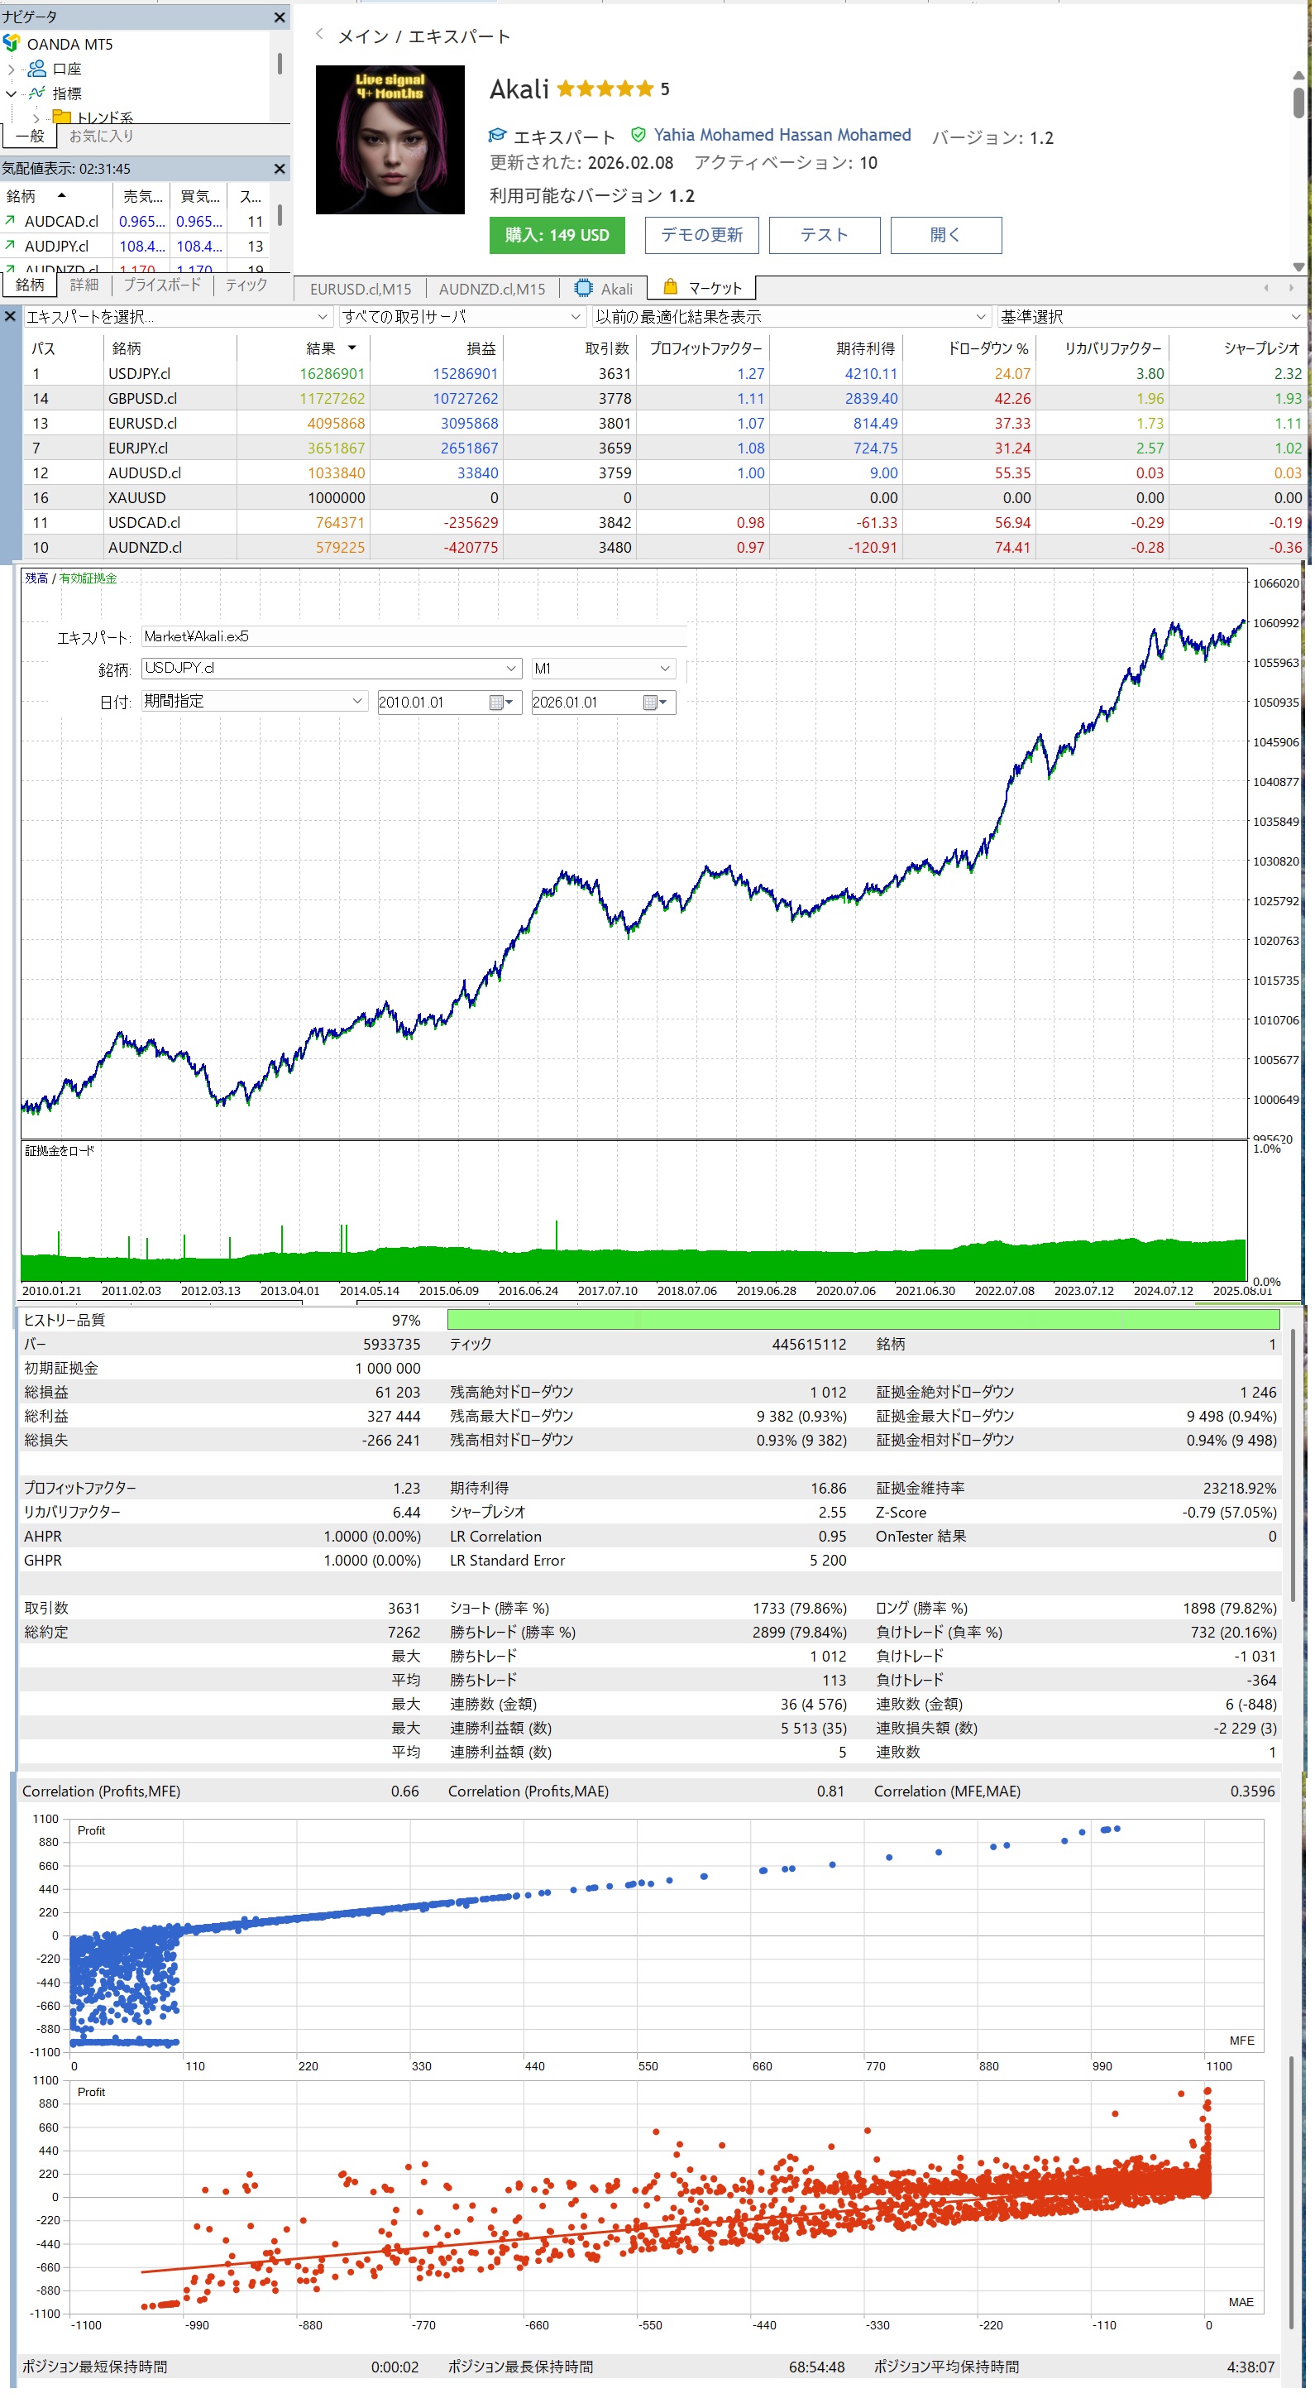
Task: Open the M1 timeframe dropdown
Action: point(602,669)
